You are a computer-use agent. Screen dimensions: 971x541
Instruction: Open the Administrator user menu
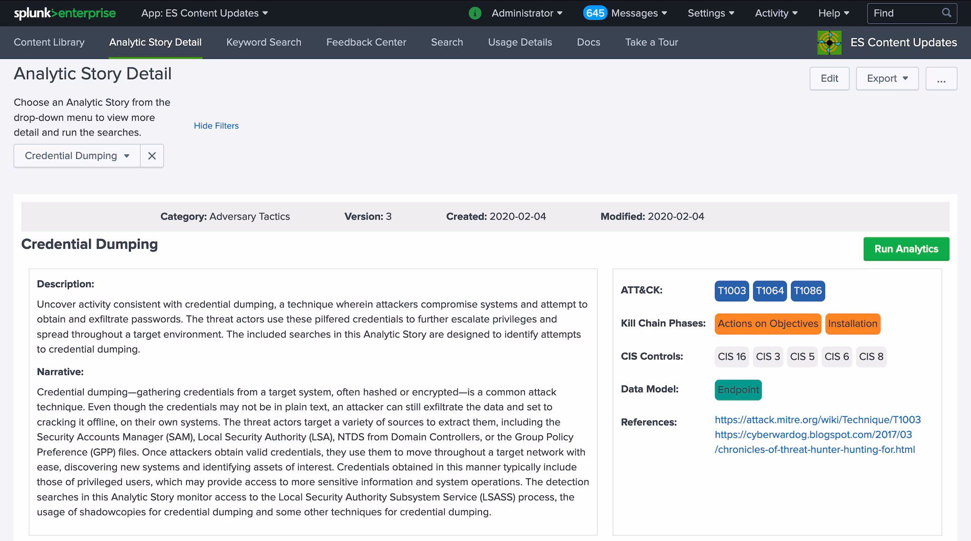(526, 13)
